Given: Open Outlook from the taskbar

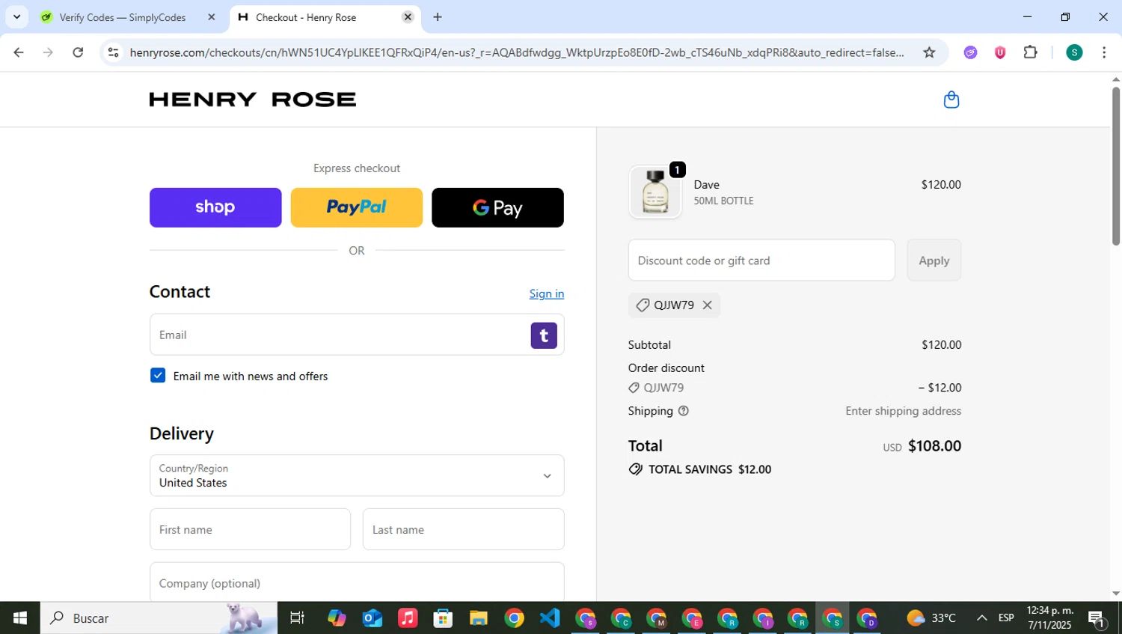Looking at the screenshot, I should (372, 618).
